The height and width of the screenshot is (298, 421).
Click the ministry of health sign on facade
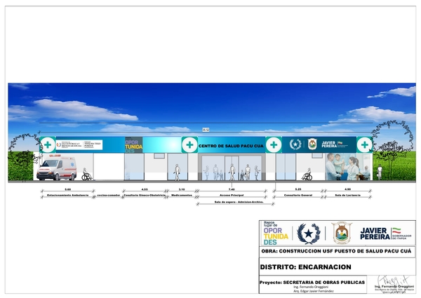tap(79, 145)
